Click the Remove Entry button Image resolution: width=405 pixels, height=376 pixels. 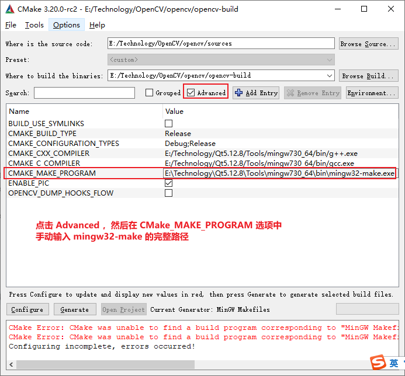(313, 93)
